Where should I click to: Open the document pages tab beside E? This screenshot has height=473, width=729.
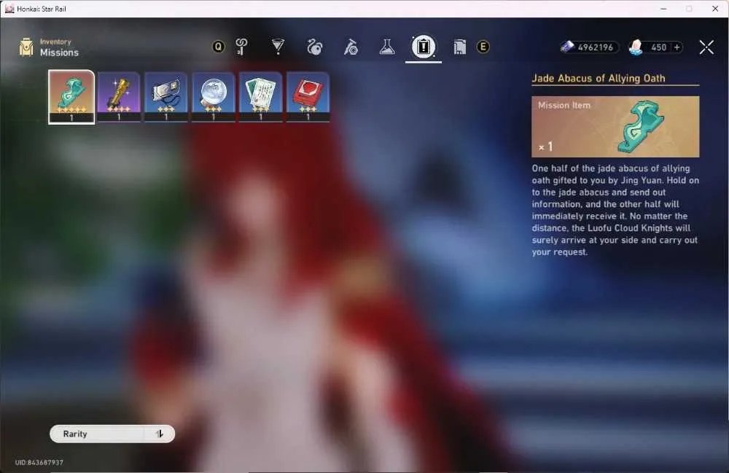(459, 47)
